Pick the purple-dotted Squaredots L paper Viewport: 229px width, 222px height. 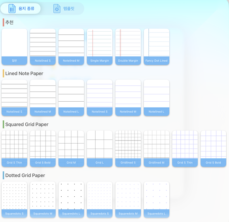coord(156,200)
